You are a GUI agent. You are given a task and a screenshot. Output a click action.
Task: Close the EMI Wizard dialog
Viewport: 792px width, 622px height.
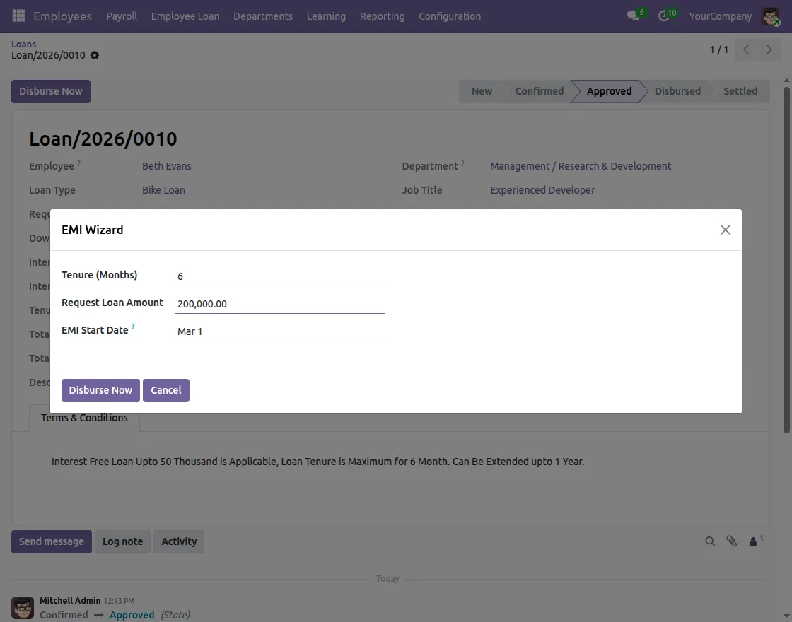coord(725,229)
